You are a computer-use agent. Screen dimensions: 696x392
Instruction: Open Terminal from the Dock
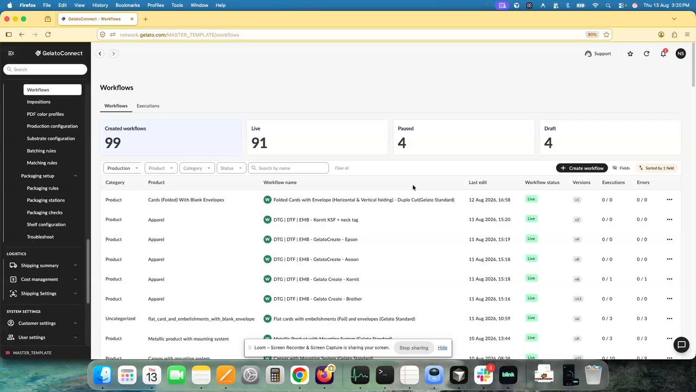384,375
